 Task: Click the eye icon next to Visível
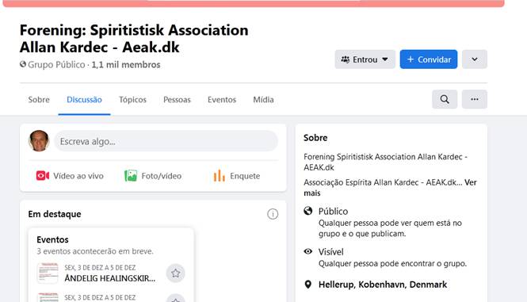307,251
